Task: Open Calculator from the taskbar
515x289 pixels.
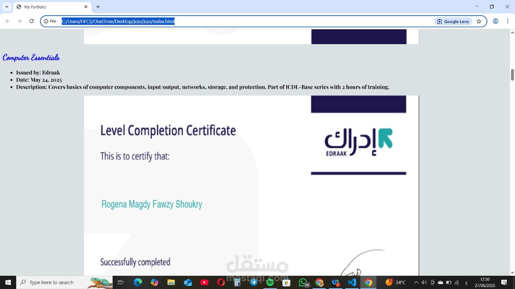Action: (x=237, y=282)
